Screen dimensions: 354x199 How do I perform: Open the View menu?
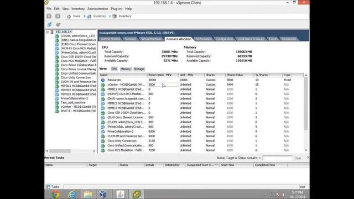coord(65,9)
